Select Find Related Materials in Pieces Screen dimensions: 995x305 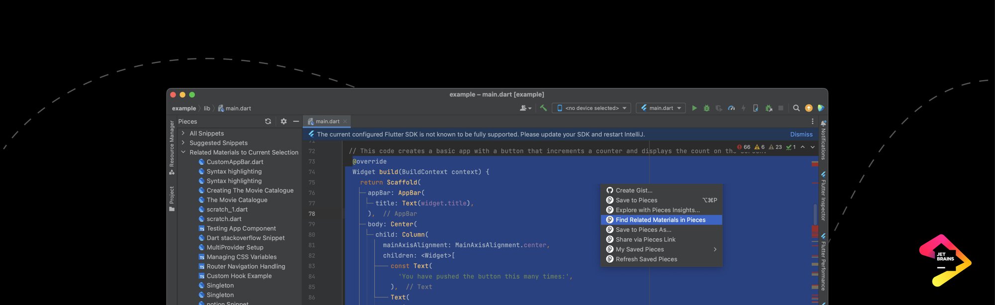coord(661,220)
